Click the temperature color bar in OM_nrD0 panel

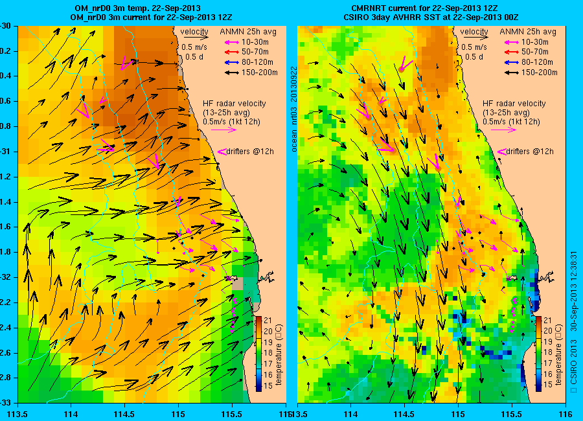click(258, 353)
